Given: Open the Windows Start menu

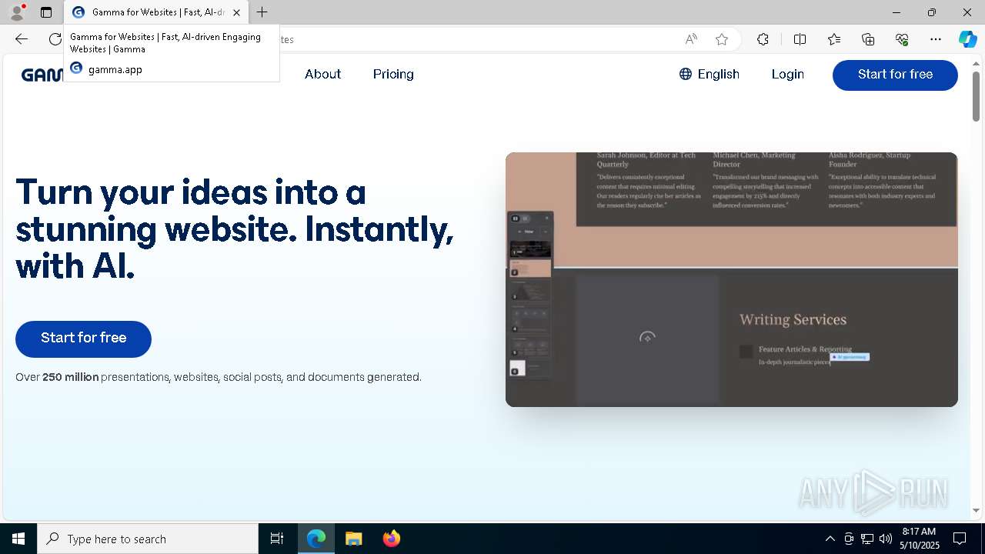Looking at the screenshot, I should [x=18, y=539].
